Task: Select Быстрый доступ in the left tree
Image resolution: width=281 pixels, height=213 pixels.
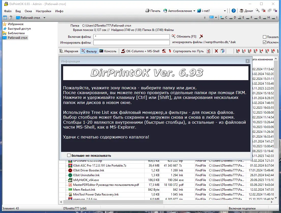Action: [17, 29]
